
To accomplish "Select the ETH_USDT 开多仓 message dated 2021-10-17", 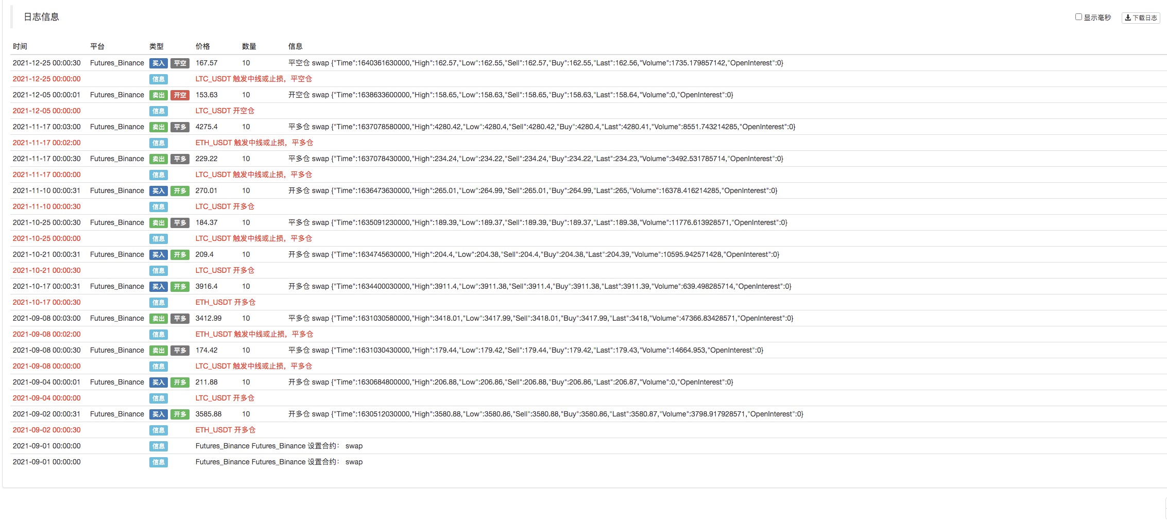I will (226, 302).
